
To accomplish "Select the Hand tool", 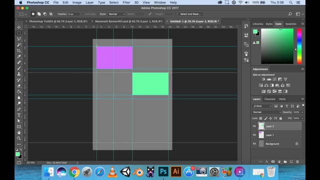I will pyautogui.click(x=19, y=132).
